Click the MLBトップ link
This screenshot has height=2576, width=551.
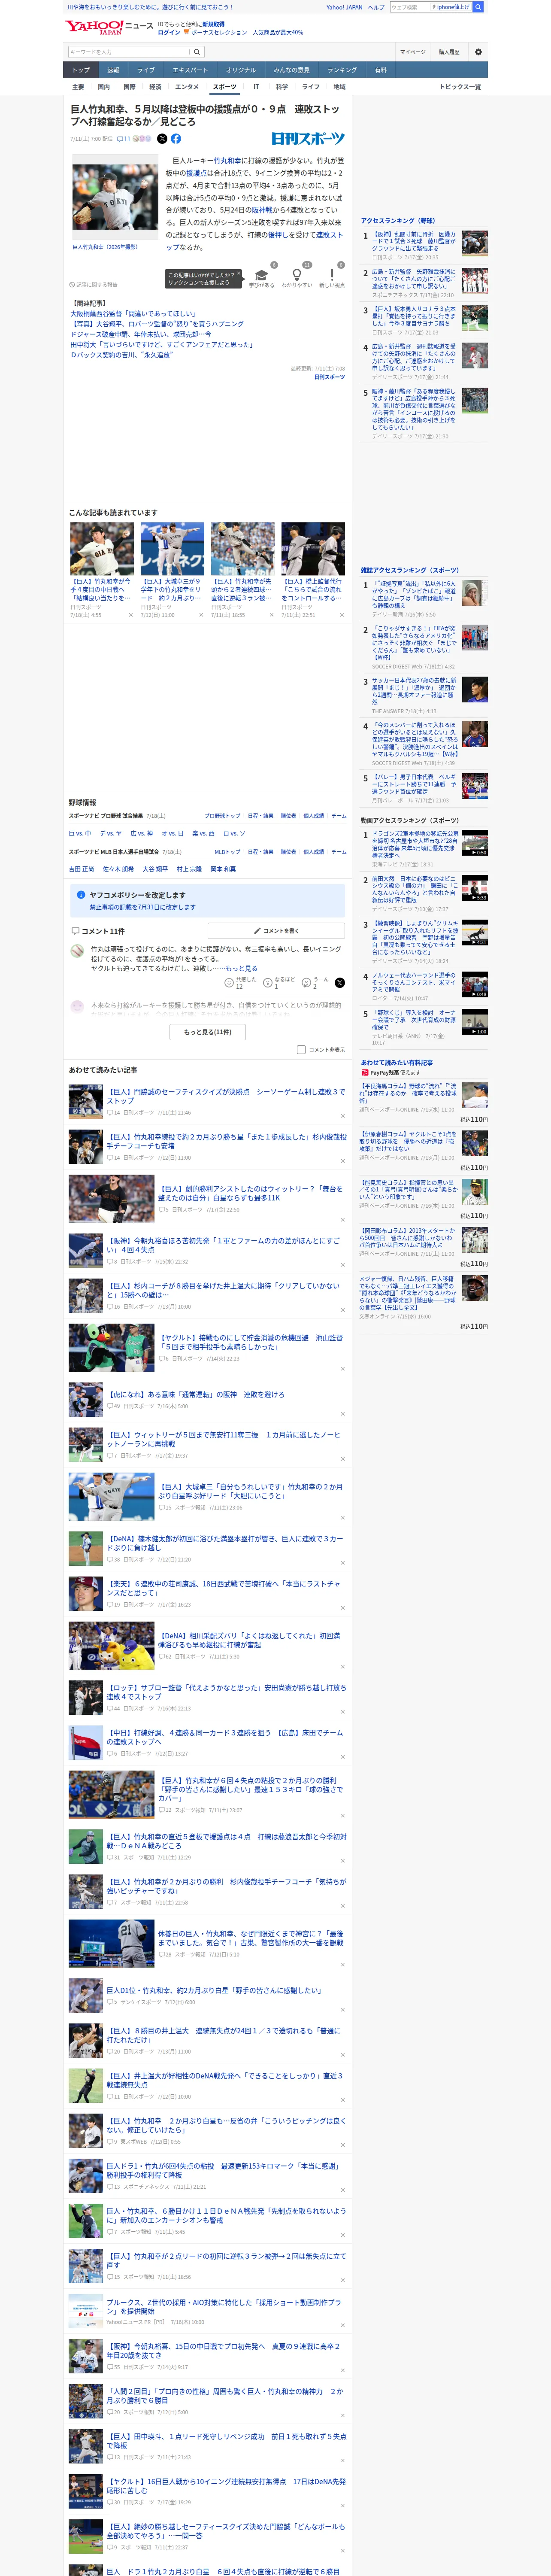coord(227,852)
